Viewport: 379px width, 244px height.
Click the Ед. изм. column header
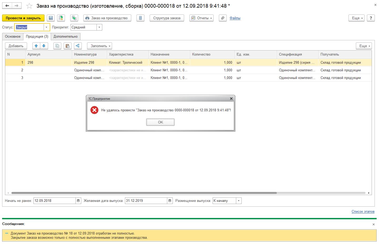(255, 54)
